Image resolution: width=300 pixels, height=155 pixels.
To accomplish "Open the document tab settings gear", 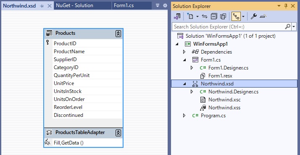I will point(165,5).
